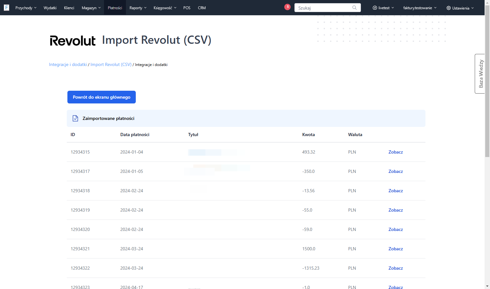Follow the Import Revolut (CSV) breadcrumb link
The height and width of the screenshot is (289, 490).
pos(111,64)
